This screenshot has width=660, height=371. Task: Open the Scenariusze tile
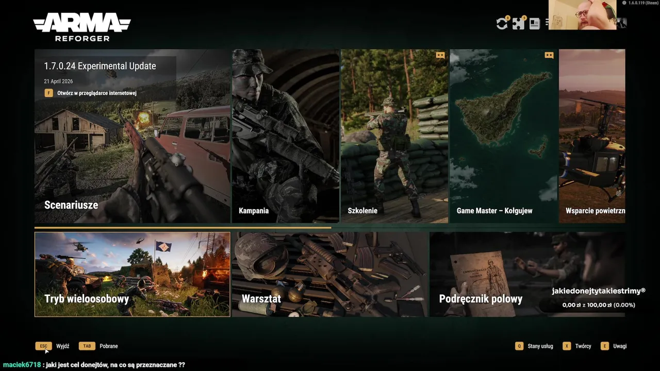(x=133, y=136)
